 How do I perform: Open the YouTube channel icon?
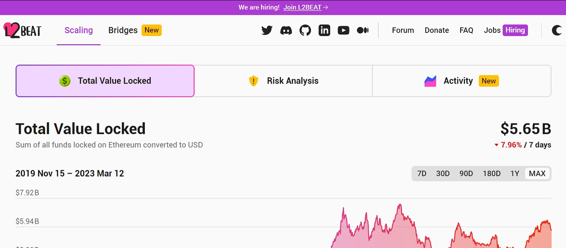(x=343, y=30)
